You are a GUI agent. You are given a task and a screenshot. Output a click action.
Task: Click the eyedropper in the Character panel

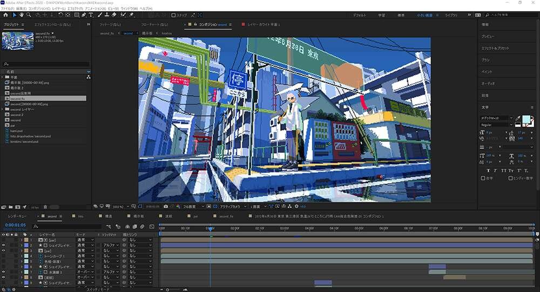[518, 118]
